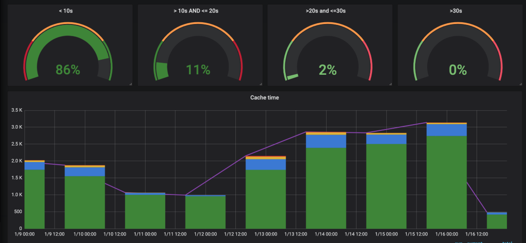
Task: Click the green bar at 1/9 00:00
Action: 35,199
